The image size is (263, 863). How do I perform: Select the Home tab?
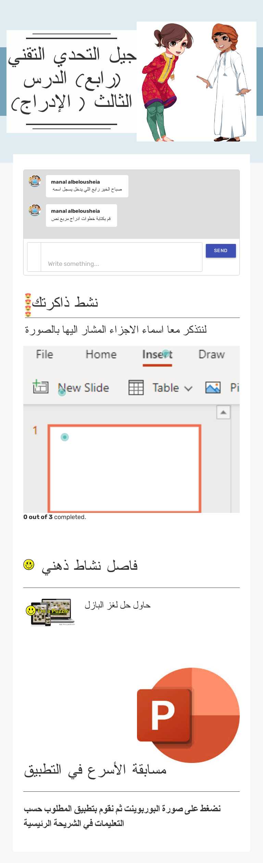[101, 354]
